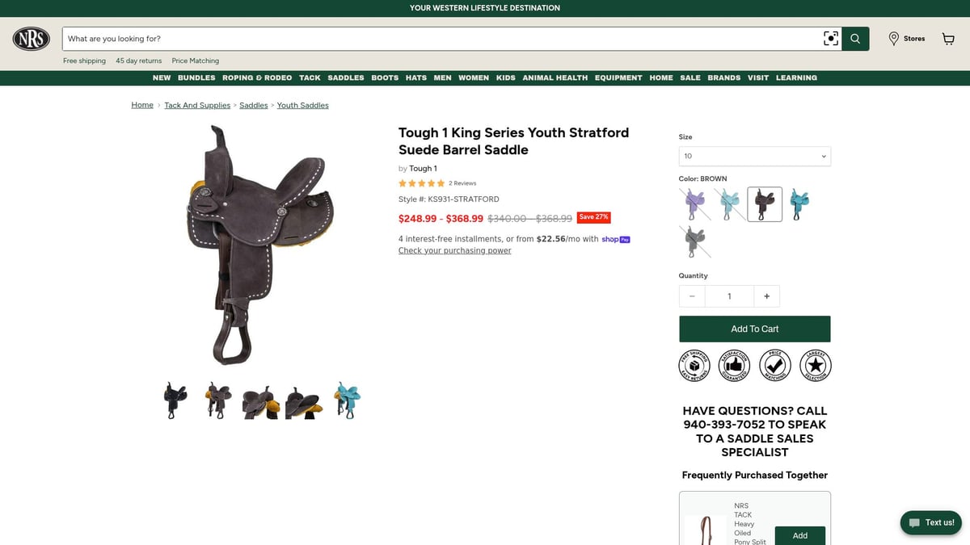
Task: View the turquoise saddle thumbnail image
Action: (x=348, y=400)
